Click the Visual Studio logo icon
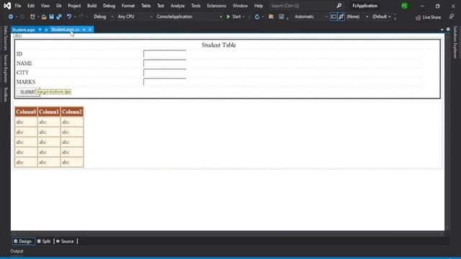The image size is (461, 259). coord(7,6)
